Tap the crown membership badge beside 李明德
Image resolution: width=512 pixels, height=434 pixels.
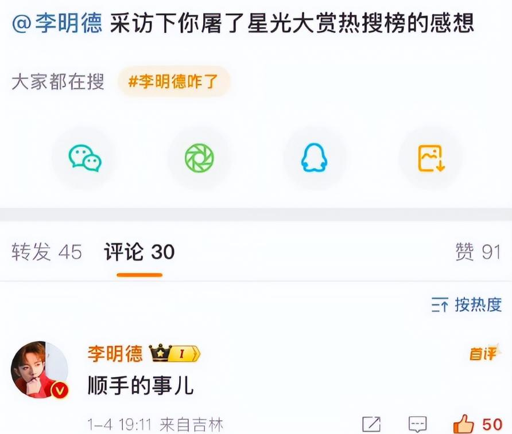[174, 353]
